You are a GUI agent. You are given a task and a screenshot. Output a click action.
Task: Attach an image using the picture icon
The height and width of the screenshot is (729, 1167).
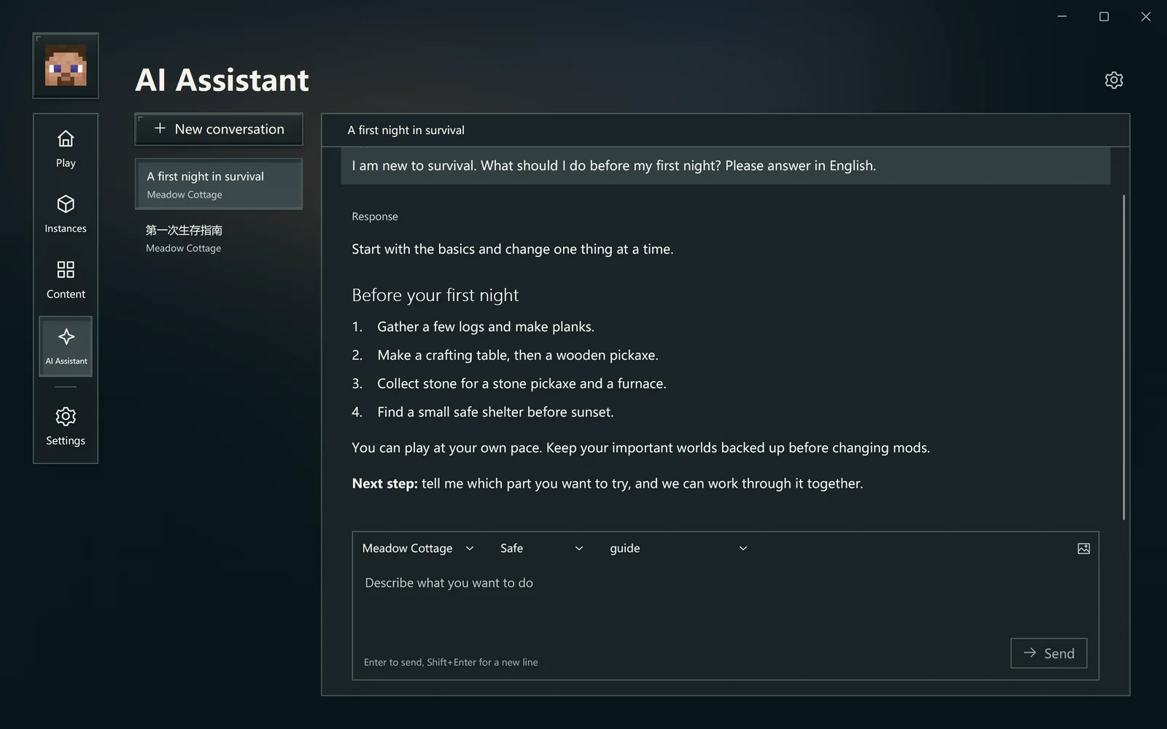1083,548
